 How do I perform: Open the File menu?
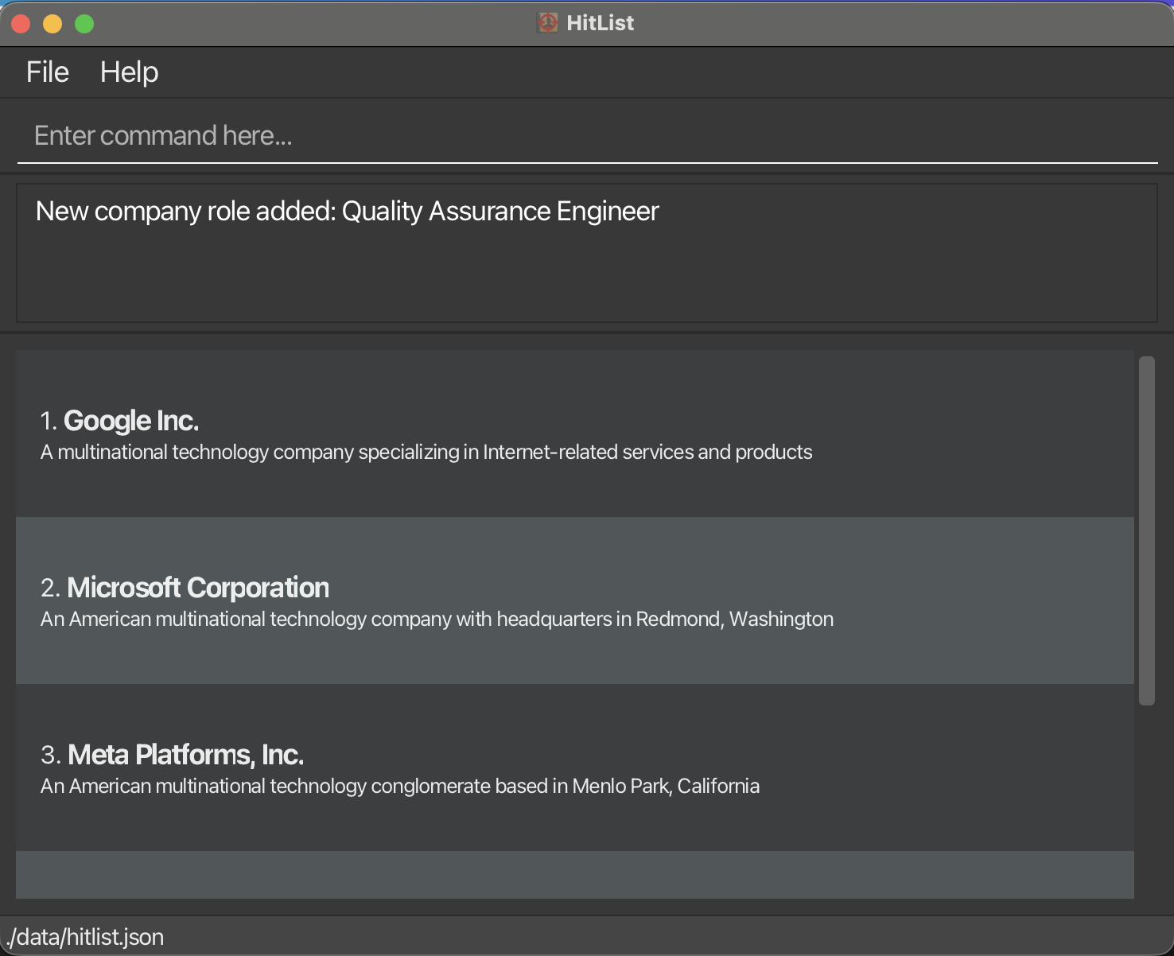(46, 72)
